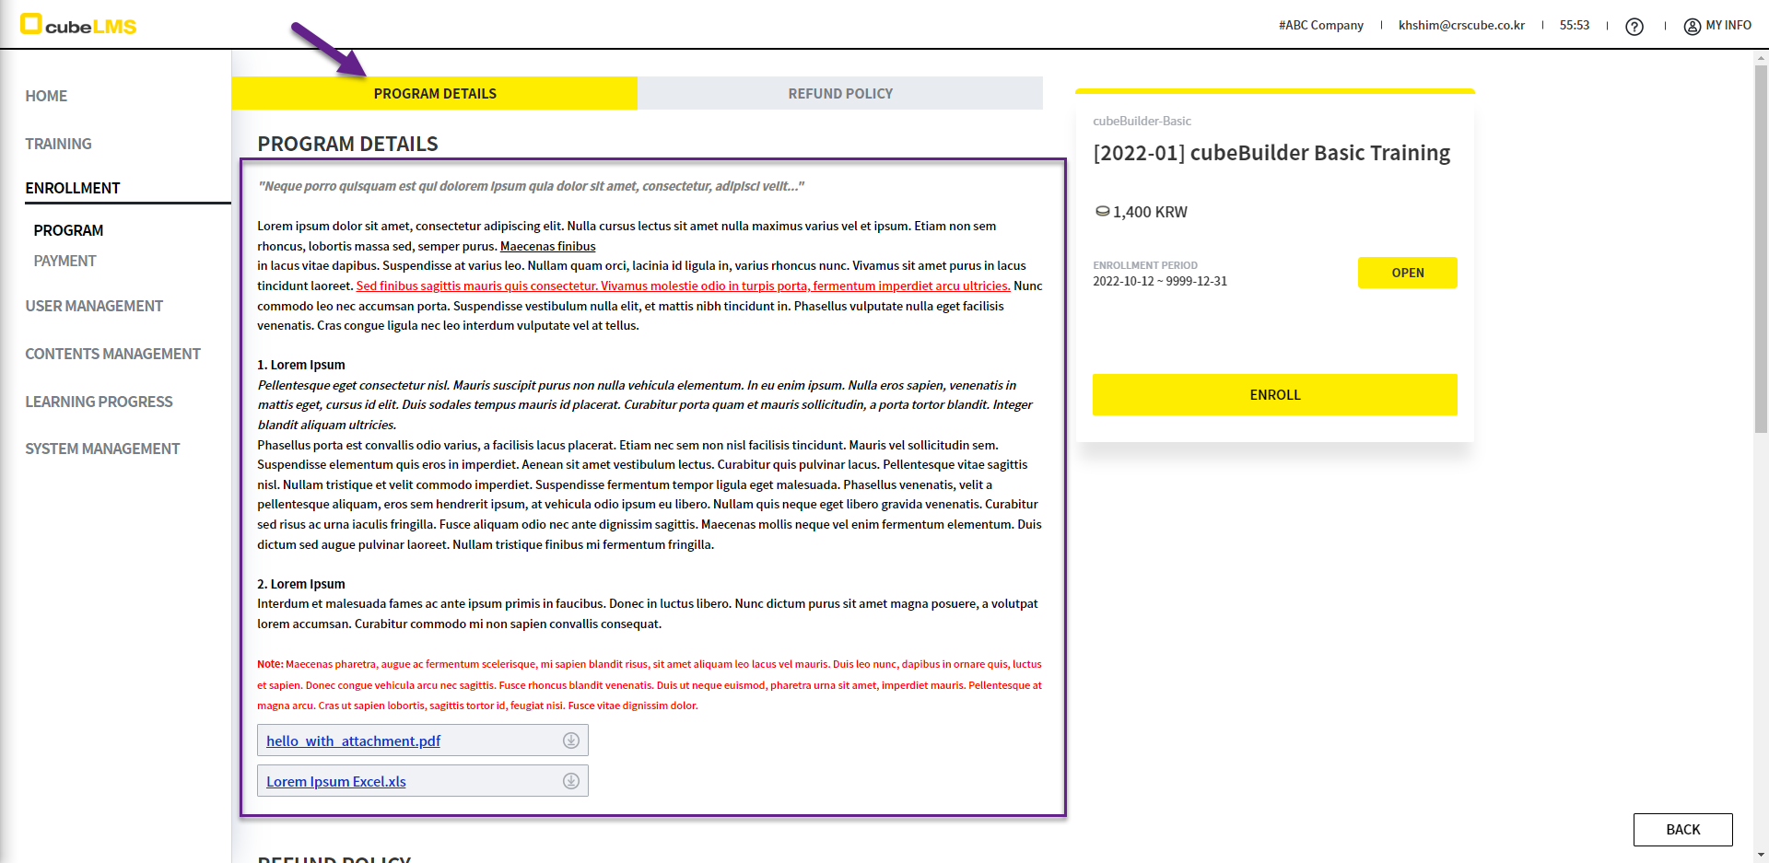The height and width of the screenshot is (863, 1769).
Task: Open USER MANAGEMENT in the sidebar
Action: [94, 306]
